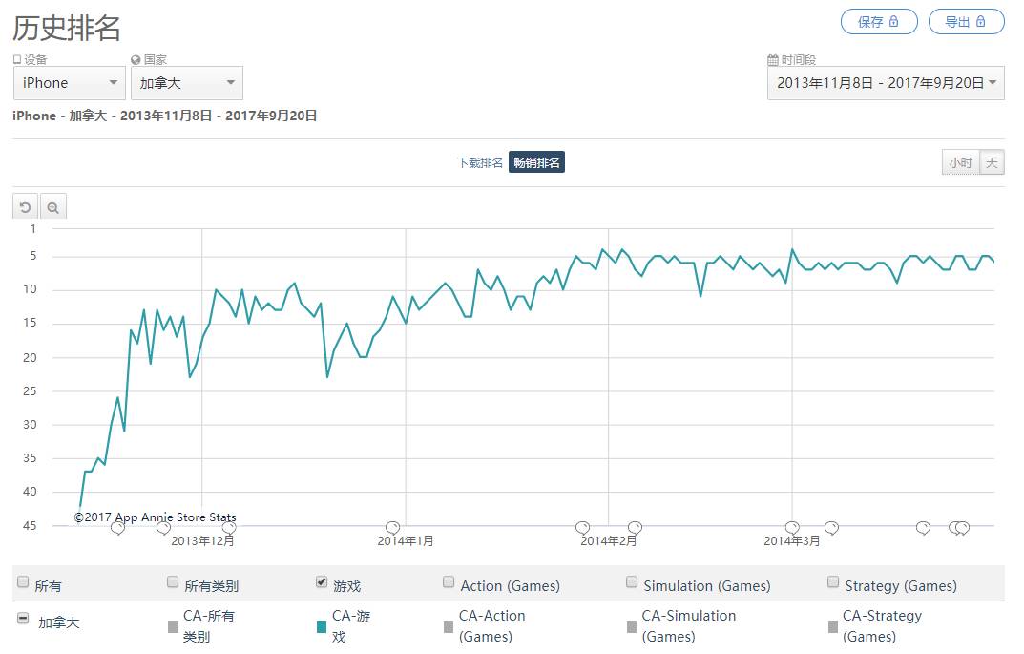Select the 畅销排名 tab
Image resolution: width=1024 pixels, height=654 pixels.
[536, 163]
